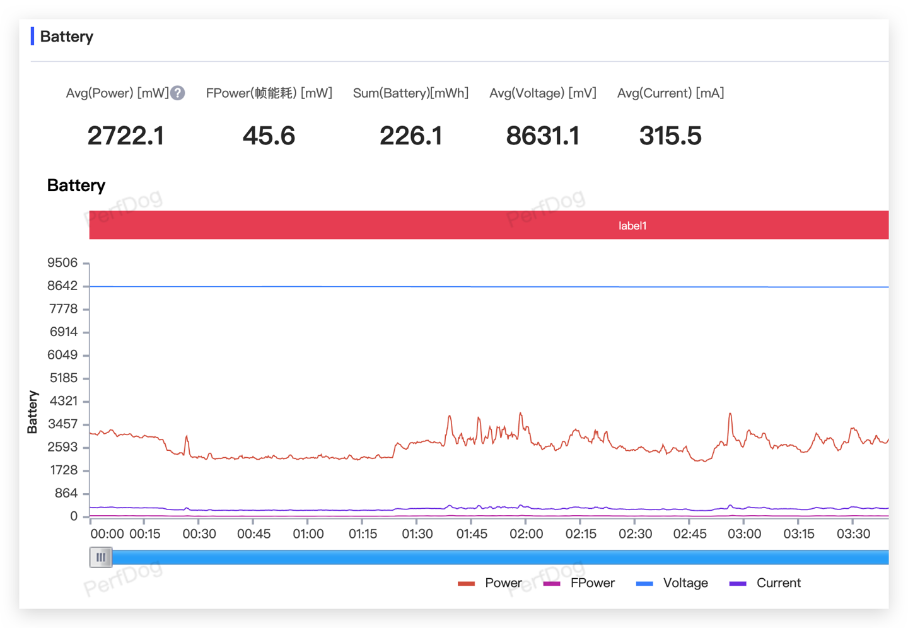Click the FPower value 45.6
Image resolution: width=908 pixels, height=628 pixels.
coord(269,136)
